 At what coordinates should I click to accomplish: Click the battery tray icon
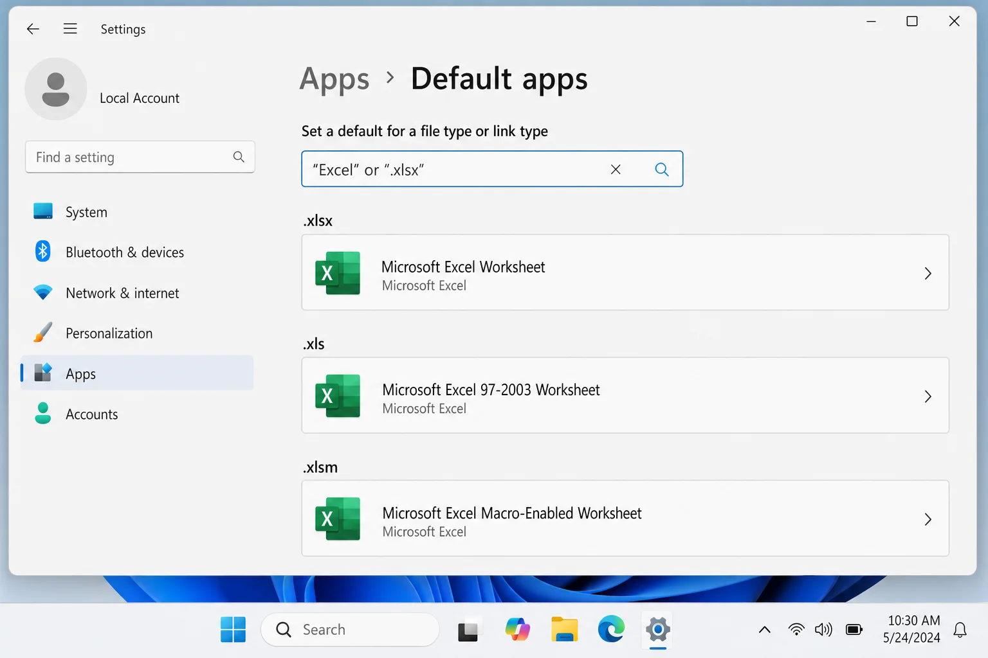pyautogui.click(x=854, y=630)
